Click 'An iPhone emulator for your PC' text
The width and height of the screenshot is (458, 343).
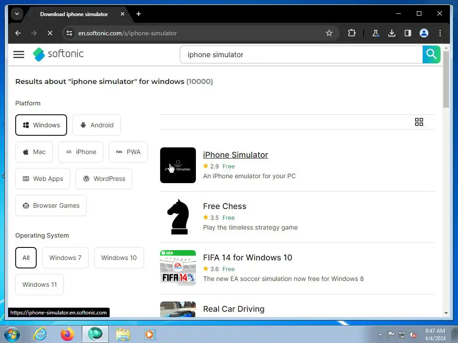coord(250,176)
